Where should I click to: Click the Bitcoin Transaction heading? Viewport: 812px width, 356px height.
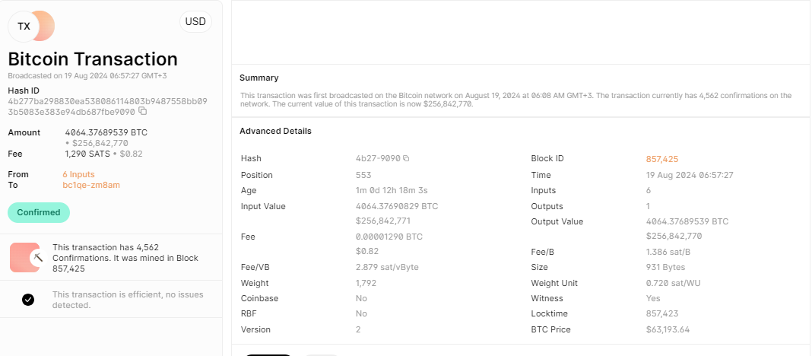coord(93,59)
